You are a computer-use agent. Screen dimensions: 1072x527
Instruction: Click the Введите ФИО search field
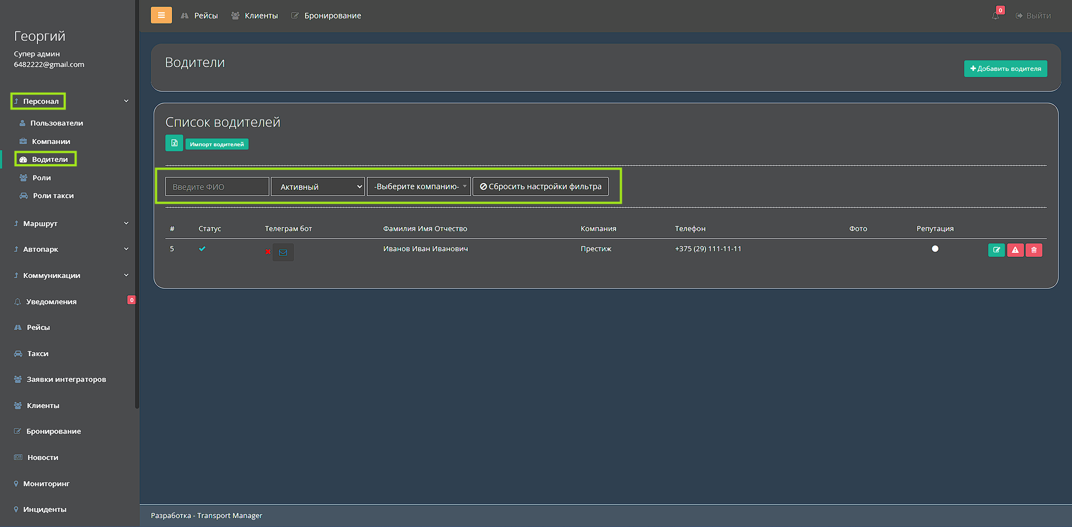(217, 186)
